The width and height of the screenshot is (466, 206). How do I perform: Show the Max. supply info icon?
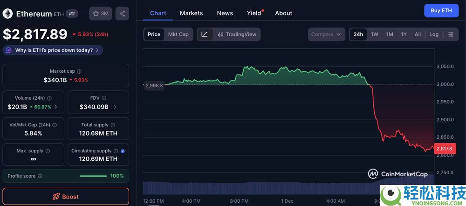[48, 151]
